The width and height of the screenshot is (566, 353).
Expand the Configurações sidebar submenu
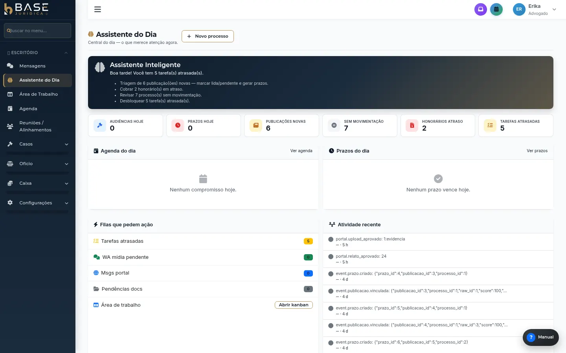(x=38, y=203)
